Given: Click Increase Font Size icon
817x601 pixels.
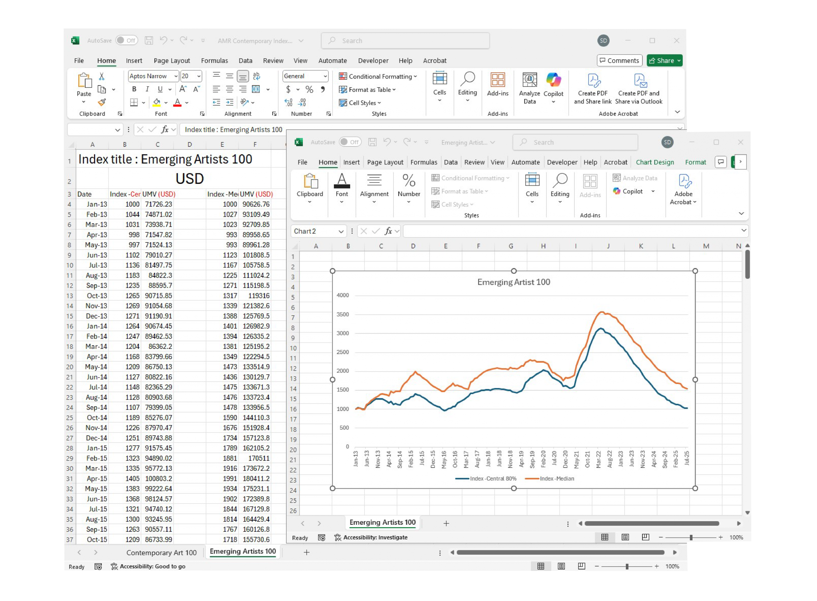Looking at the screenshot, I should click(x=183, y=89).
